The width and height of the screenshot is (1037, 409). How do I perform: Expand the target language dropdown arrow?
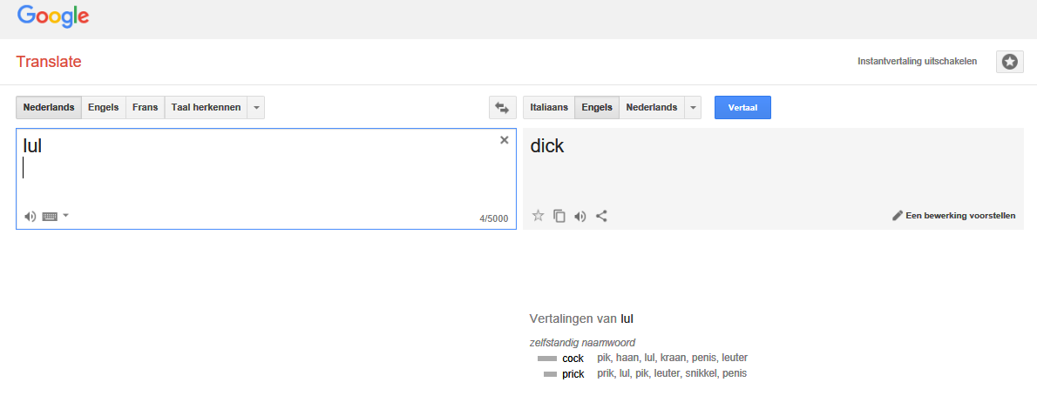(693, 108)
